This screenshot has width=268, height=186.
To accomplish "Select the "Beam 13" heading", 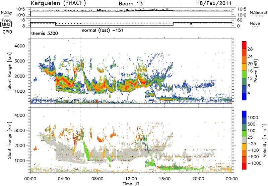I will [x=131, y=4].
